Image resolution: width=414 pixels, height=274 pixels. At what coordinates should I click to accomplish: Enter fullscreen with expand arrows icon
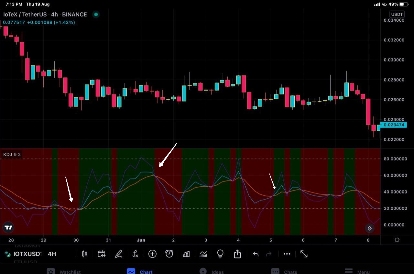304,254
